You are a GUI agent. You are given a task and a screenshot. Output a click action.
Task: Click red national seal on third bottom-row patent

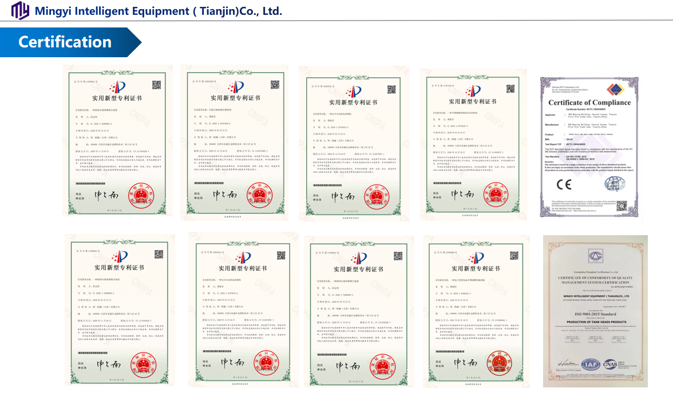[382, 367]
